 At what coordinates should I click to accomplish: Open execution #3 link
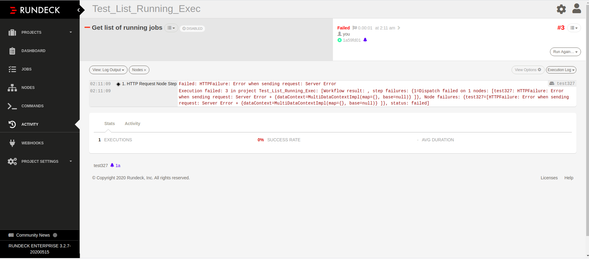(x=561, y=28)
